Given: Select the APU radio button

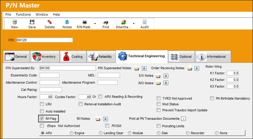Looking at the screenshot, I should [x=43, y=133].
